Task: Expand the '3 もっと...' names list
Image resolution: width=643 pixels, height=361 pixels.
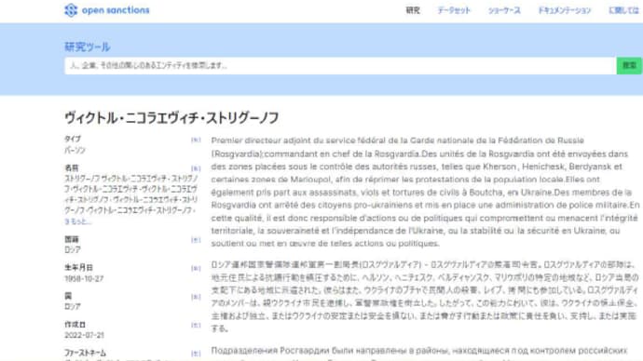Action: click(x=78, y=221)
